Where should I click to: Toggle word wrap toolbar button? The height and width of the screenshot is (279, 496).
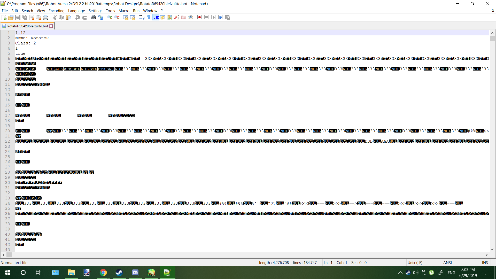(x=142, y=17)
